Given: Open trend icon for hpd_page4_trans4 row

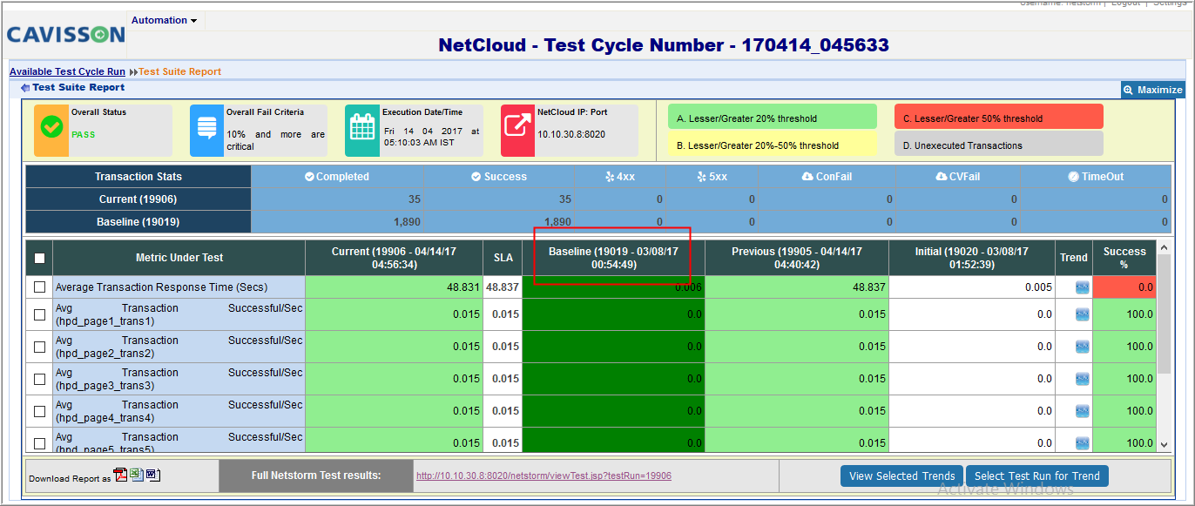Looking at the screenshot, I should coord(1083,411).
